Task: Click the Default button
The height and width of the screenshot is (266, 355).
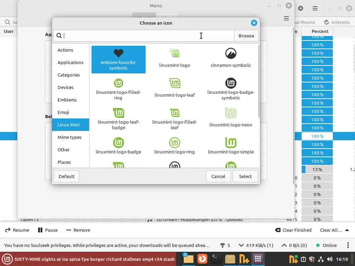Action: point(66,176)
